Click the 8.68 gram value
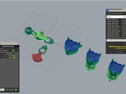The width and height of the screenshot is (126, 94). click(124, 29)
